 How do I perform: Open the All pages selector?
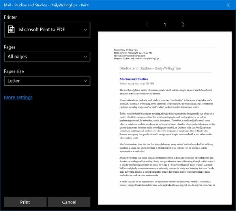[x=47, y=57]
